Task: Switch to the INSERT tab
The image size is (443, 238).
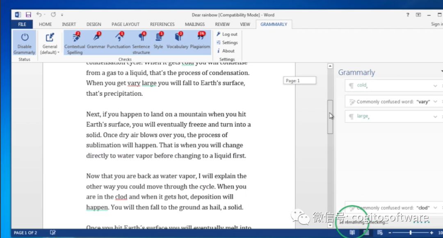Action: (69, 24)
